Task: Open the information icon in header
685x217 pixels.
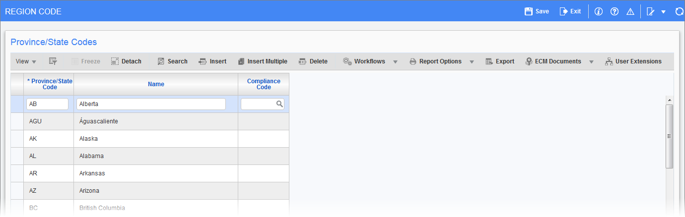Action: [x=598, y=11]
